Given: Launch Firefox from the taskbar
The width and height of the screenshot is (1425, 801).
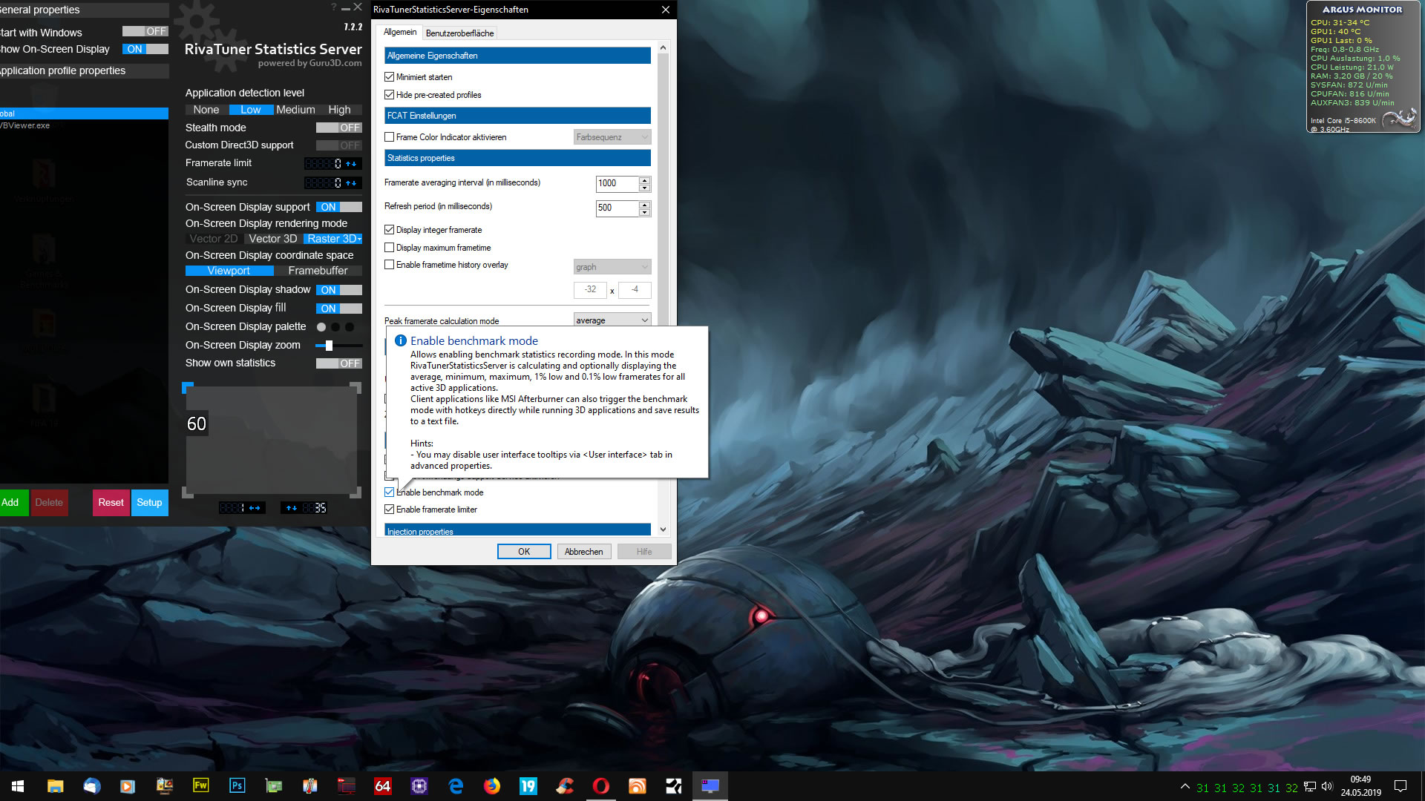Looking at the screenshot, I should (x=492, y=785).
